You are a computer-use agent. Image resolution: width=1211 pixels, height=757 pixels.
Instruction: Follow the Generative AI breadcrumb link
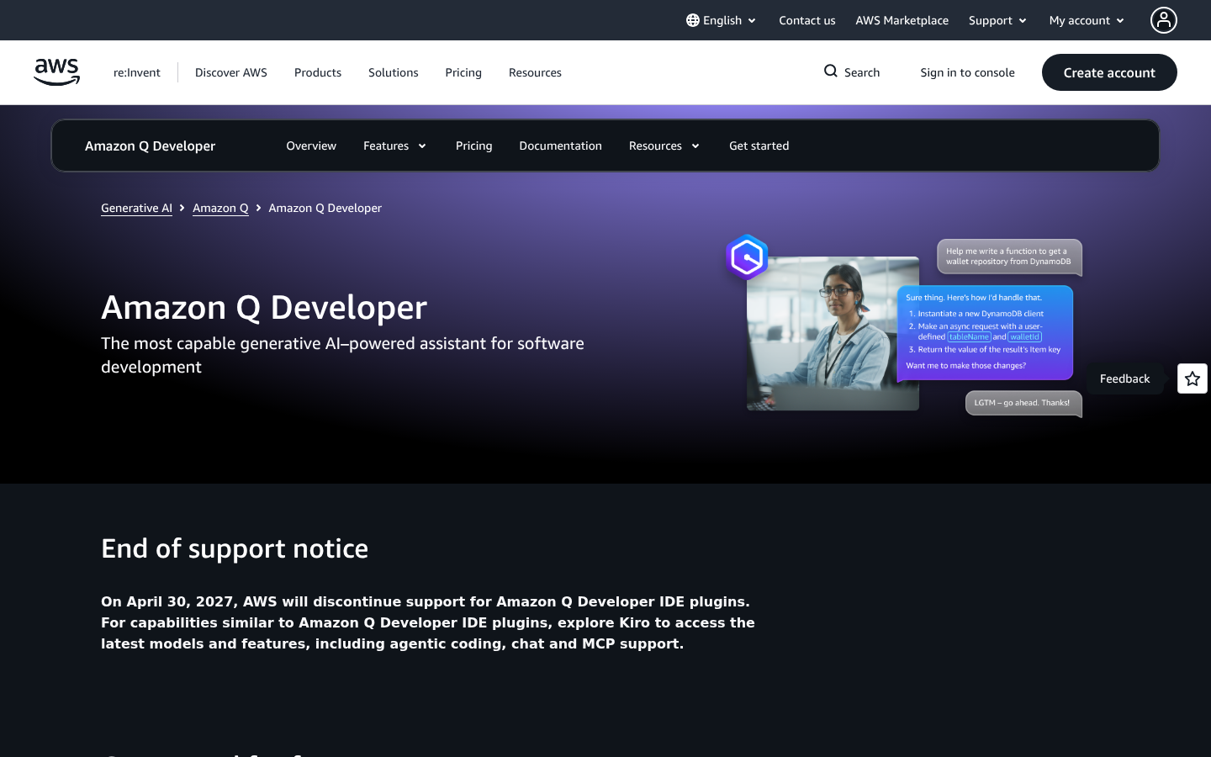[x=136, y=208]
